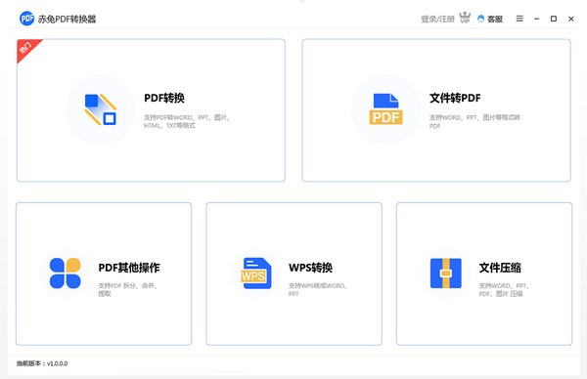Open the WPS转换 document icon

256,274
